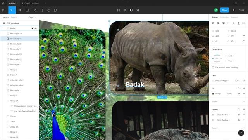Select the Rectangle shape tool

coord(27,10)
